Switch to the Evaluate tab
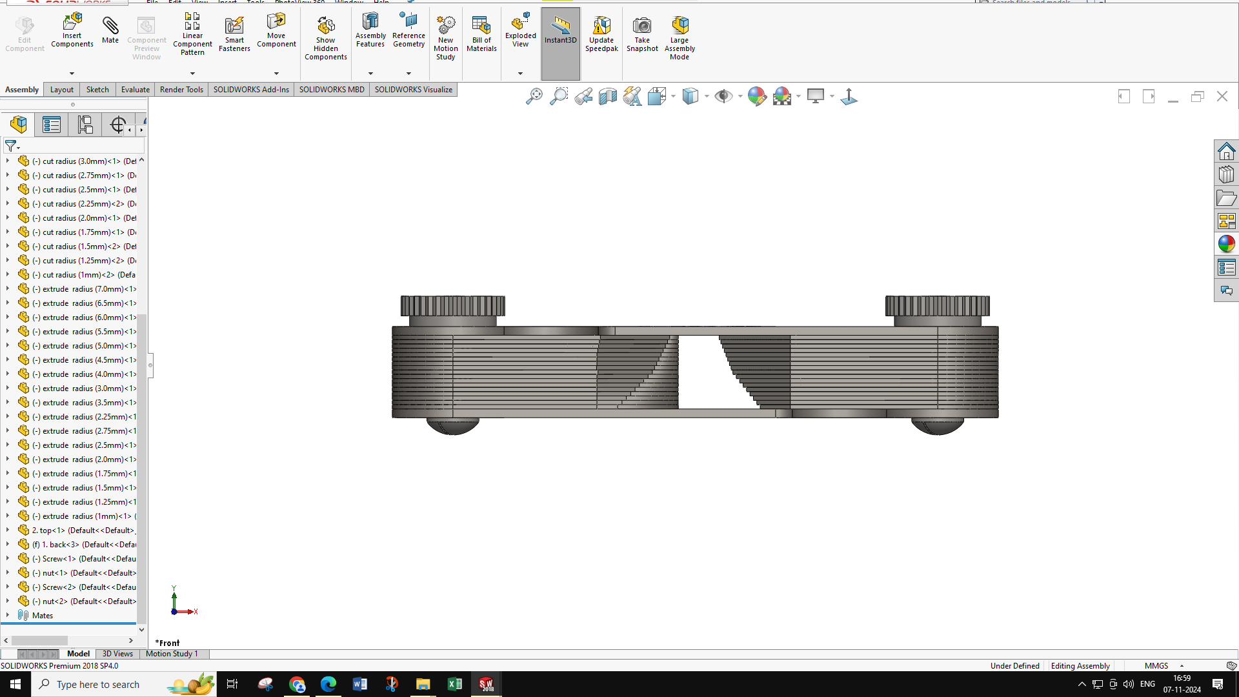 136,90
